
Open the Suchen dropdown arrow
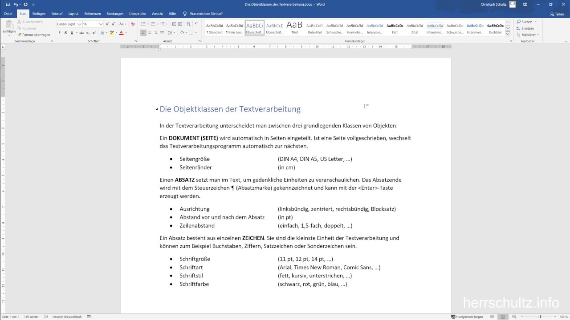click(x=536, y=22)
